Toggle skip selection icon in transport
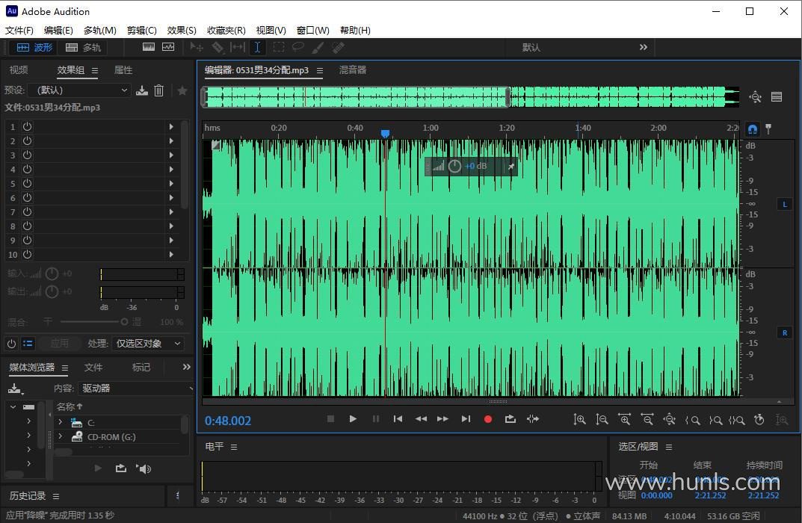 tap(532, 419)
